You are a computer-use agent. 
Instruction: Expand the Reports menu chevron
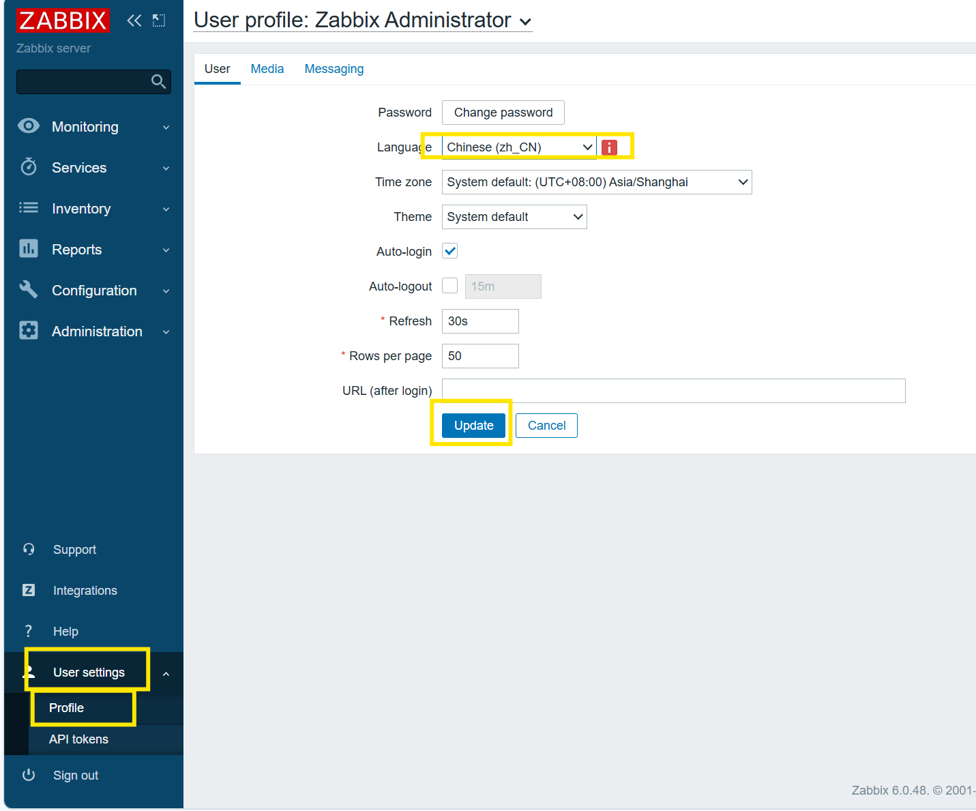[x=166, y=250]
